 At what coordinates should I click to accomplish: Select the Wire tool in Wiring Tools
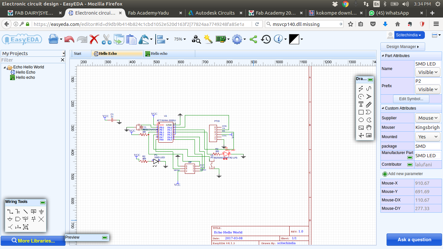(x=10, y=211)
